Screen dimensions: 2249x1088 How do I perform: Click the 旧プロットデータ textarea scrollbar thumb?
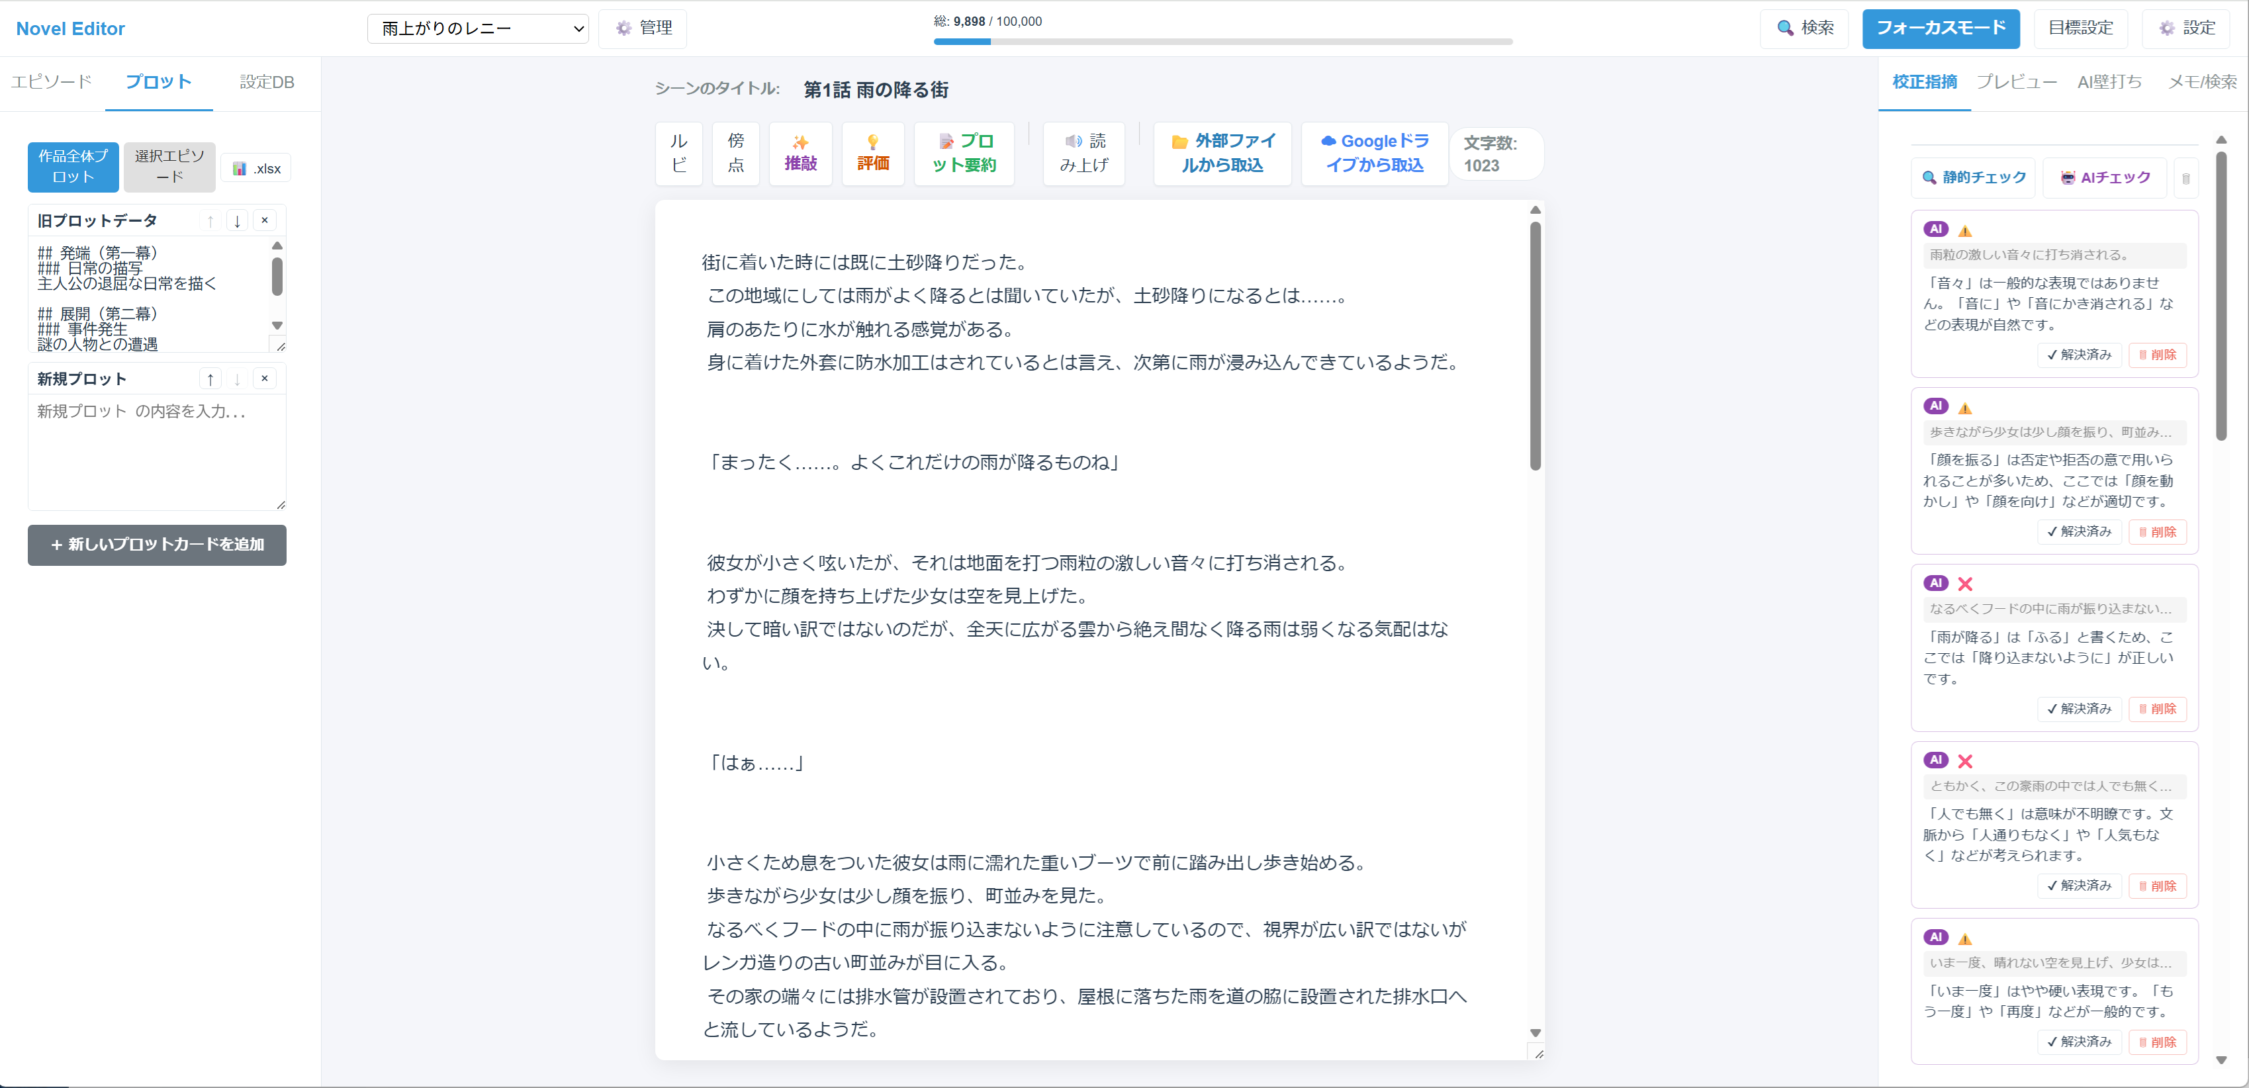[277, 276]
